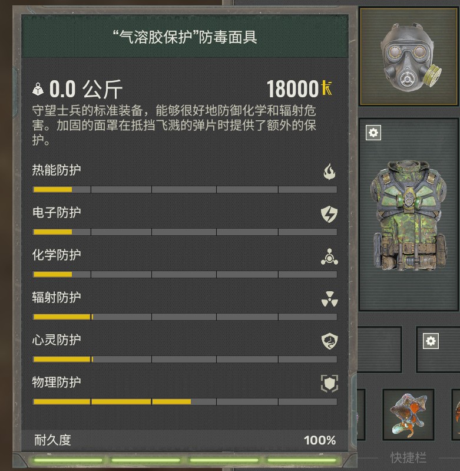The image size is (460, 471).
Task: Open gear icon on lower right slot
Action: pos(431,341)
